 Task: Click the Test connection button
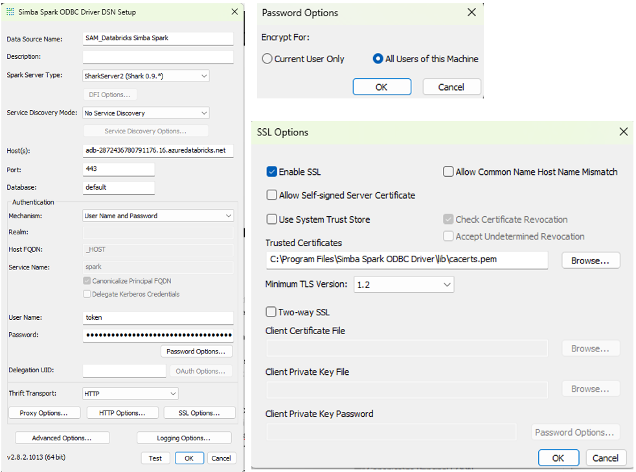155,458
